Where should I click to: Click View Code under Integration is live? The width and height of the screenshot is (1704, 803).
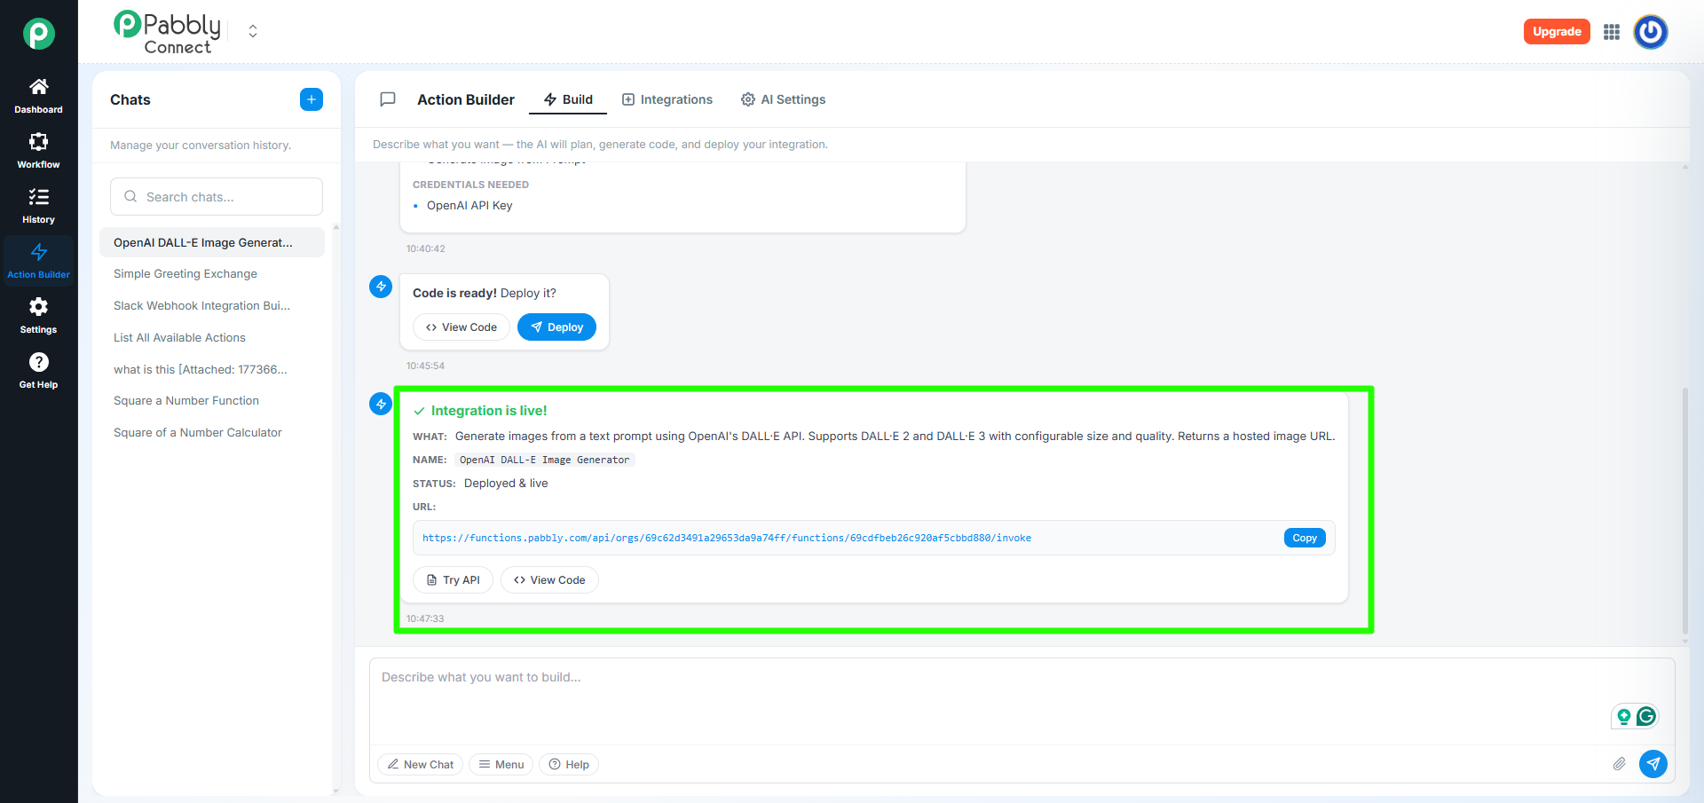[x=549, y=580]
